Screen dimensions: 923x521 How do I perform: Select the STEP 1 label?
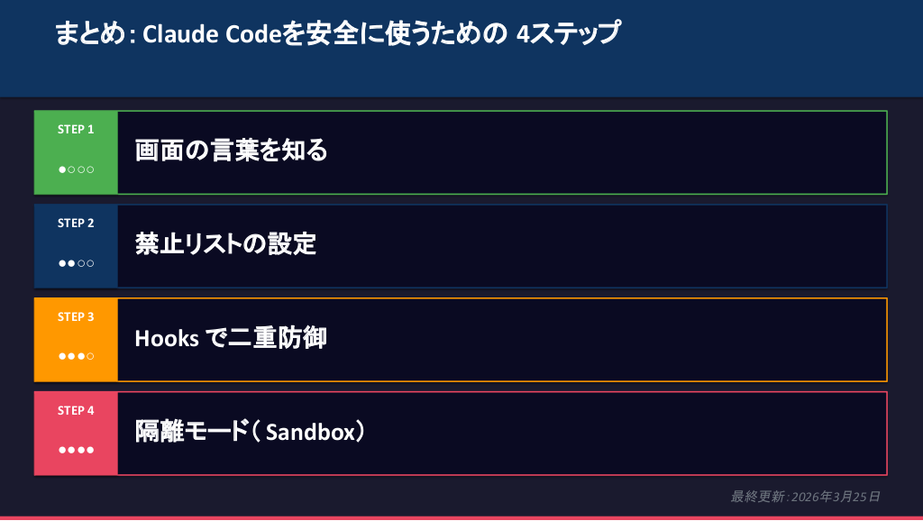pos(76,129)
